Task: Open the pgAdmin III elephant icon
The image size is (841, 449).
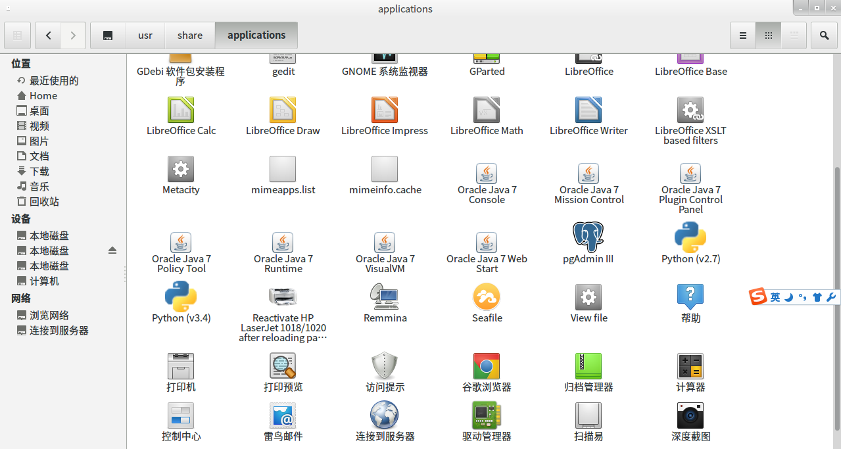Action: (x=589, y=237)
